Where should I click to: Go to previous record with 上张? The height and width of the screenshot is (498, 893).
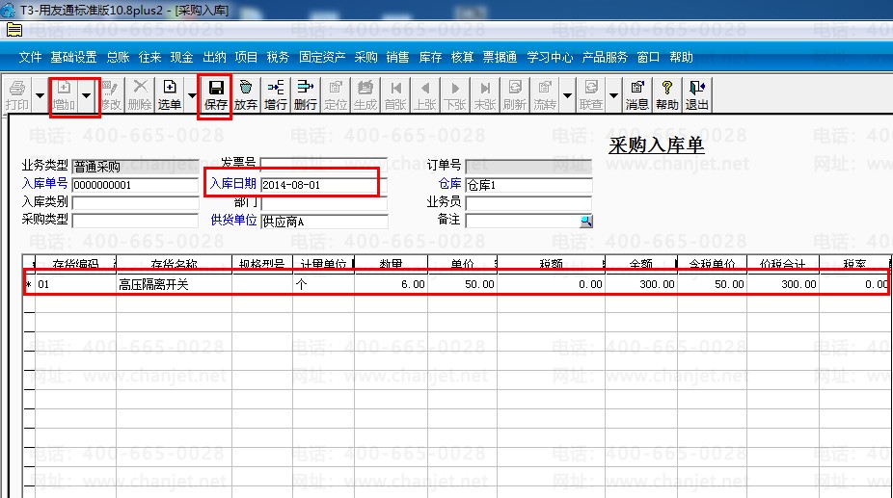click(425, 94)
